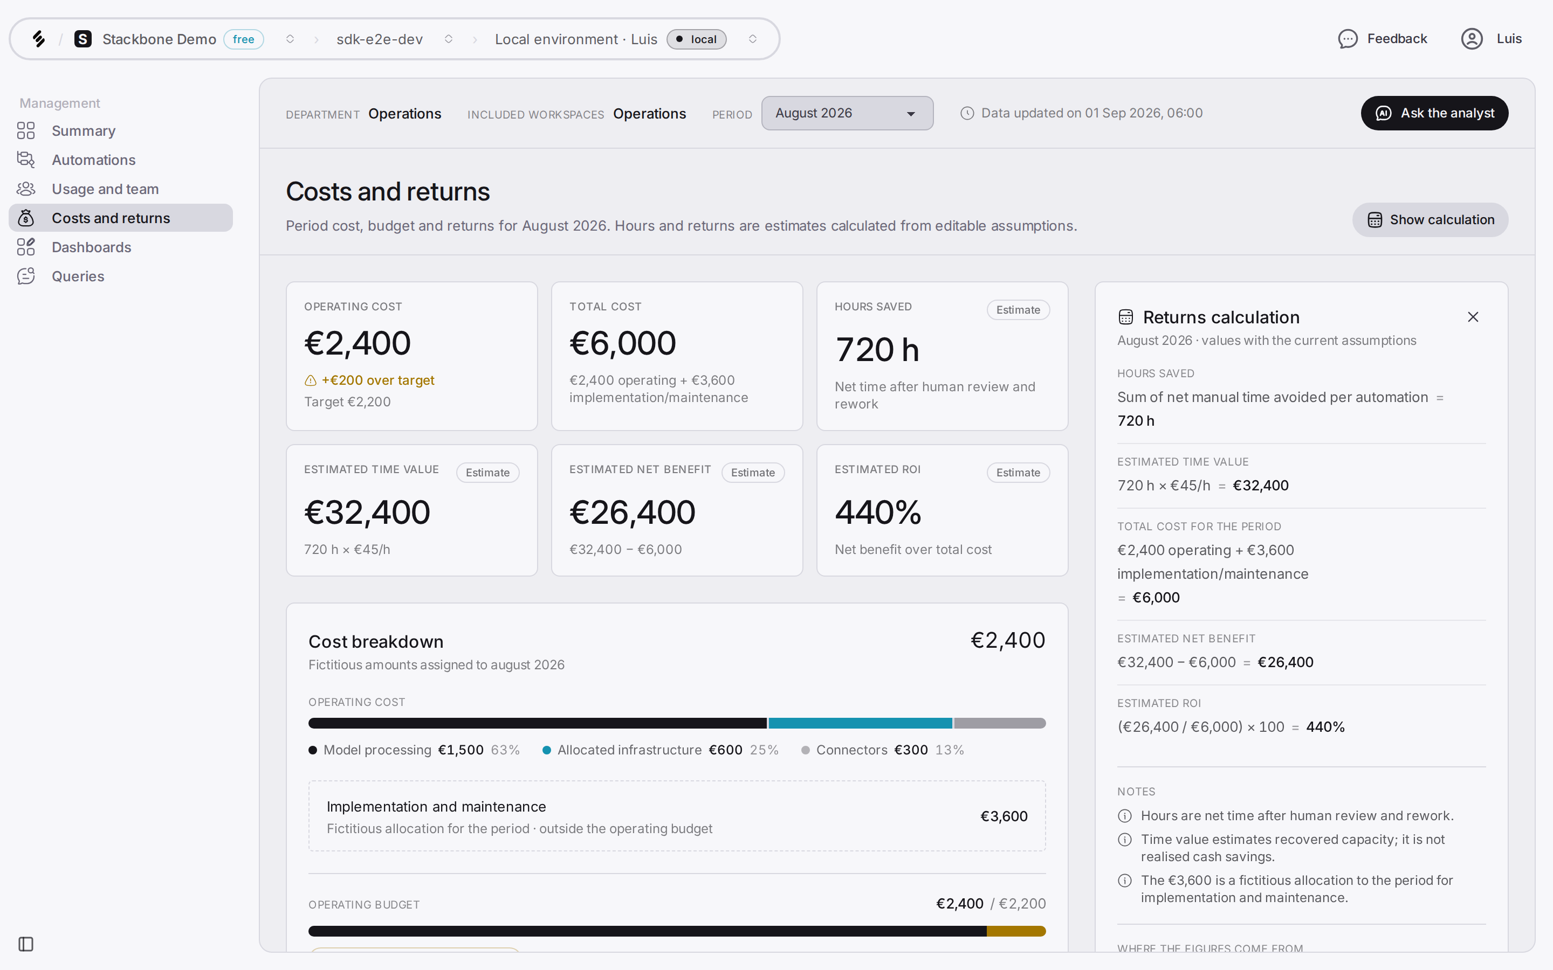Click the Stackbone lightning logo icon
This screenshot has height=970, width=1553.
click(x=38, y=39)
